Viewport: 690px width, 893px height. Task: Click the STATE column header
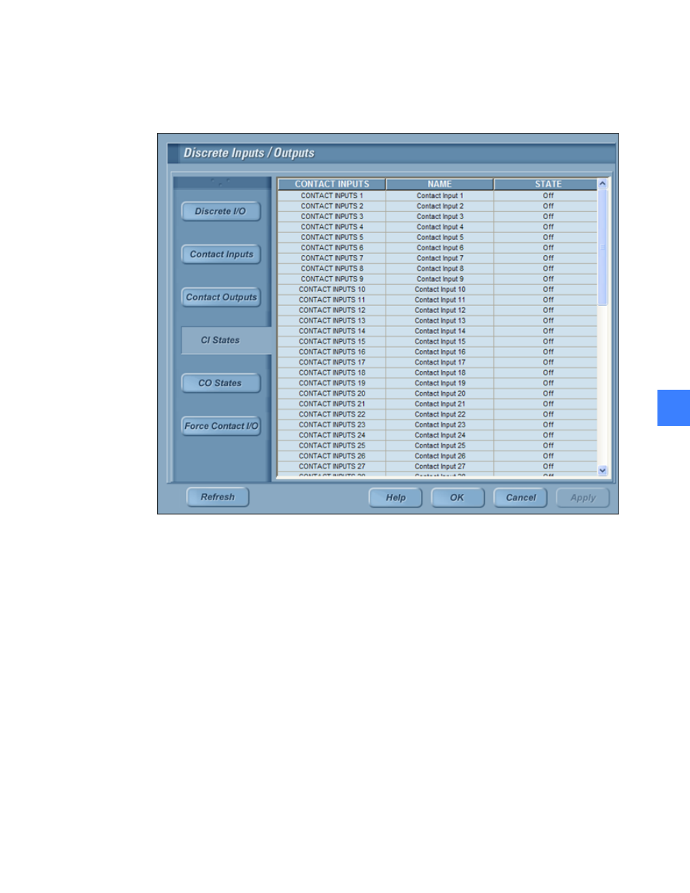[x=546, y=184]
